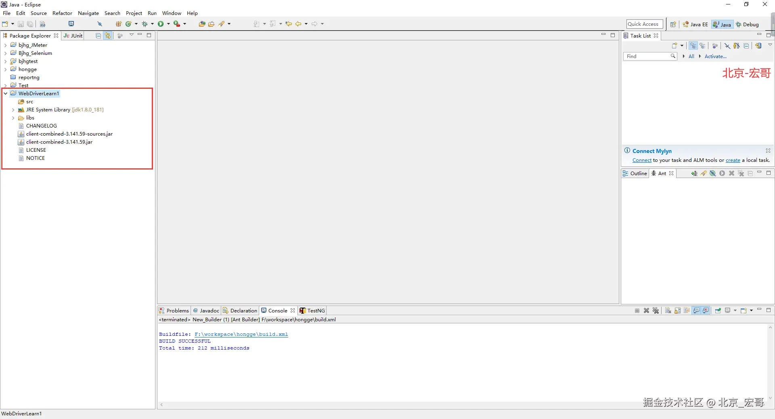The height and width of the screenshot is (419, 775).
Task: Toggle Skip All Breakpoints icon
Action: (100, 24)
